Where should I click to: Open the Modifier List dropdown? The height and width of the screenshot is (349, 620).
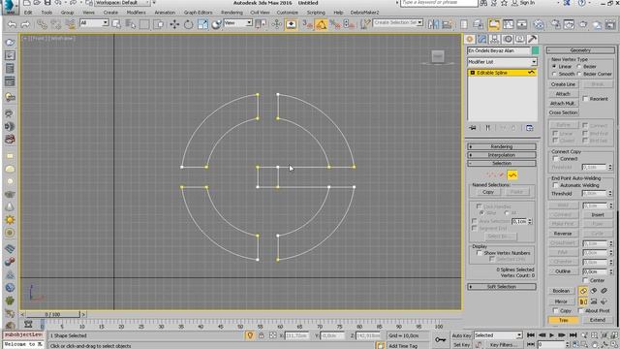(x=502, y=62)
